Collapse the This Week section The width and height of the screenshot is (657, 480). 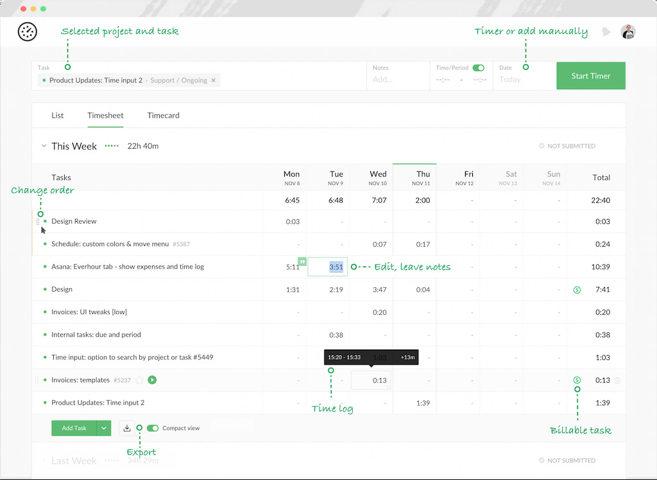pos(43,146)
